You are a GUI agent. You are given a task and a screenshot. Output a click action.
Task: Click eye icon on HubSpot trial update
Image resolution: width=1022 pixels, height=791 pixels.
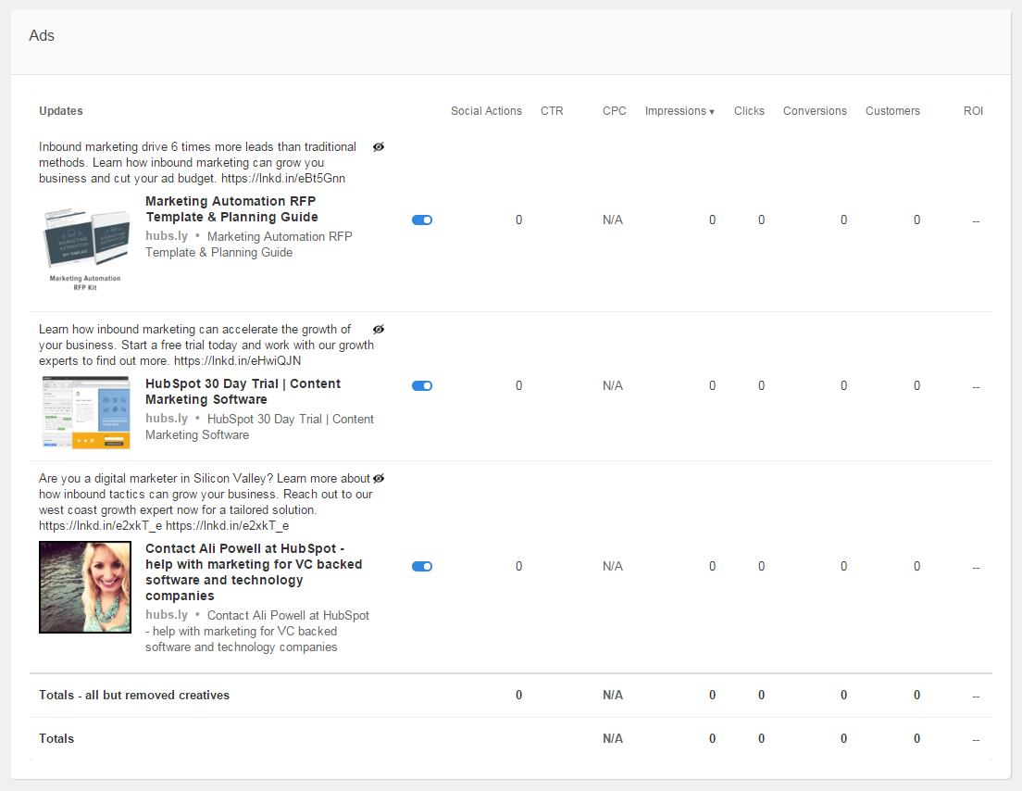click(378, 330)
